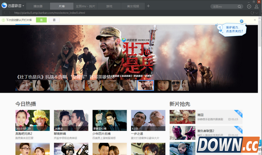
Task: Click the 今日热播 section heading
Action: (25, 104)
